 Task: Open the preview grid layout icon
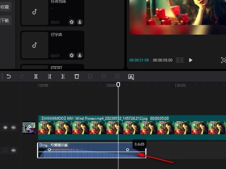180,60
